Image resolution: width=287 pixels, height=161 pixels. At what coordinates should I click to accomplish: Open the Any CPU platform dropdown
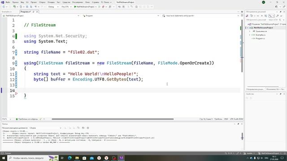[66, 7]
